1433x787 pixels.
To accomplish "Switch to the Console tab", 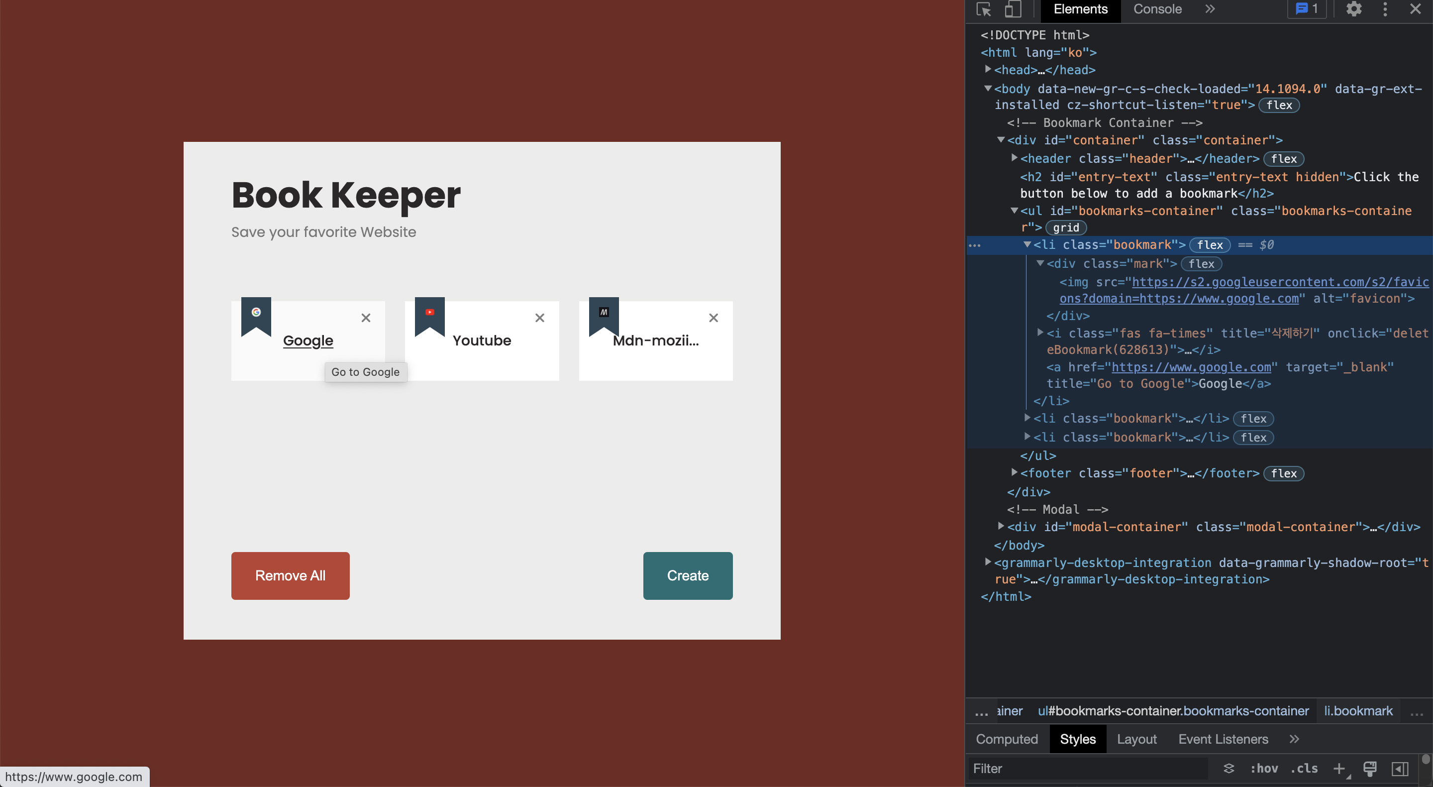I will pyautogui.click(x=1158, y=9).
